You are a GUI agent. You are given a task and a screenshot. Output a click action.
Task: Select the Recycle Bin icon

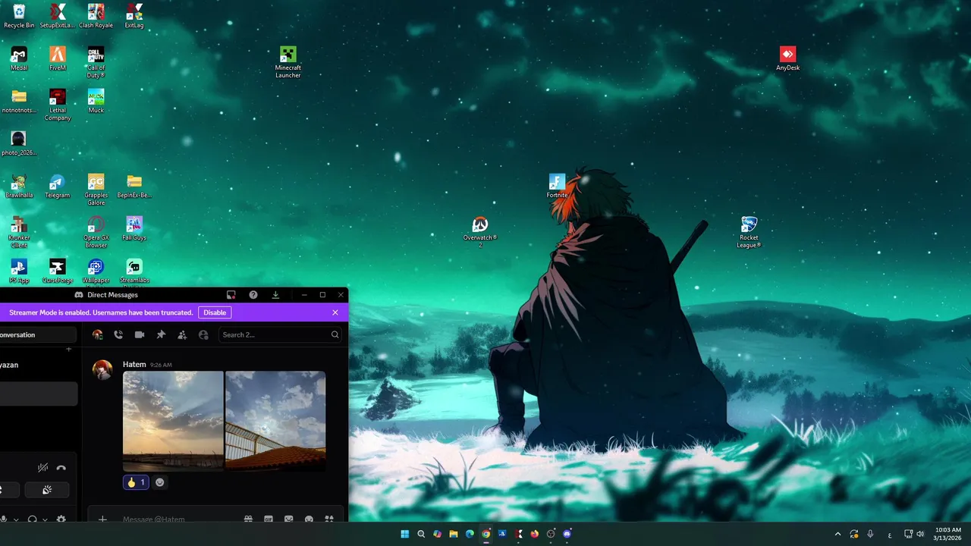coord(19,16)
